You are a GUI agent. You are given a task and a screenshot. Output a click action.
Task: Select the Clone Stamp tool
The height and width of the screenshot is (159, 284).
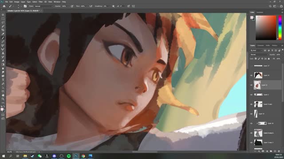point(3,53)
